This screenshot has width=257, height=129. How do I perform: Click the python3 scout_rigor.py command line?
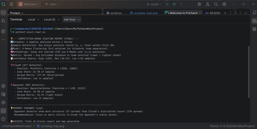[x=30, y=32]
